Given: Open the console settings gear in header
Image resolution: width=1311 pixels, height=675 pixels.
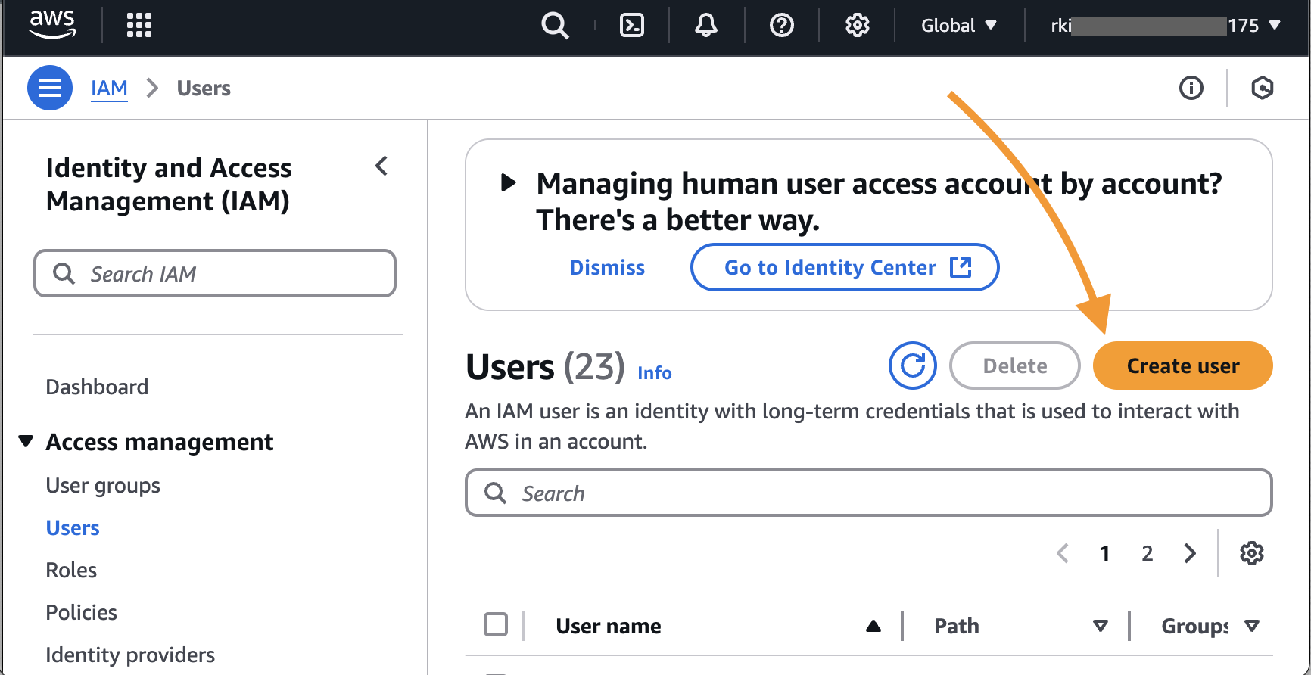Looking at the screenshot, I should (858, 26).
